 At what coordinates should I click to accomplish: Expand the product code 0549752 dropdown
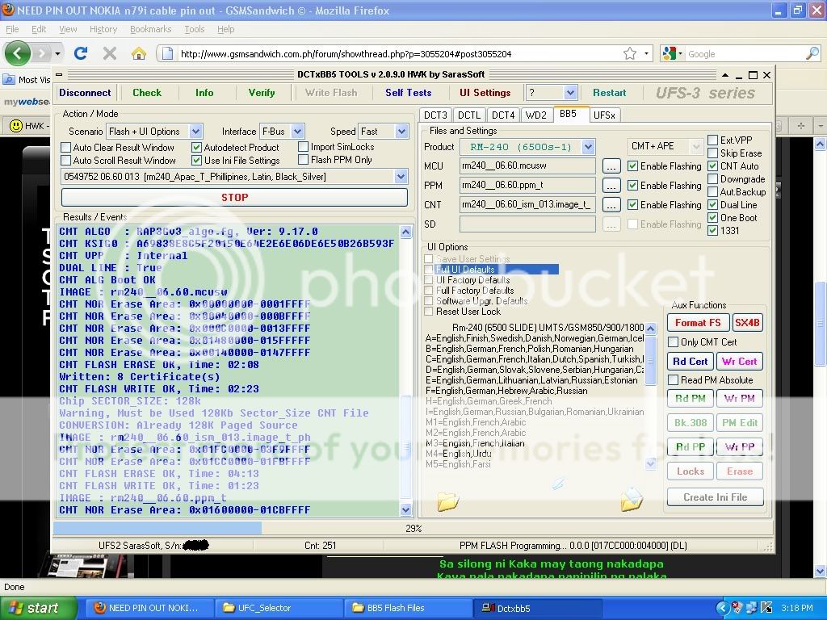point(401,177)
